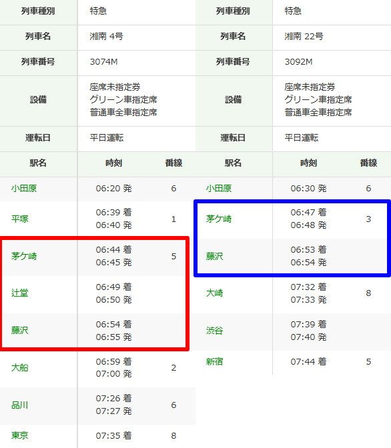The image size is (391, 448).
Task: Click 07:44 着 arrival time at 新宿
Action: pyautogui.click(x=309, y=362)
